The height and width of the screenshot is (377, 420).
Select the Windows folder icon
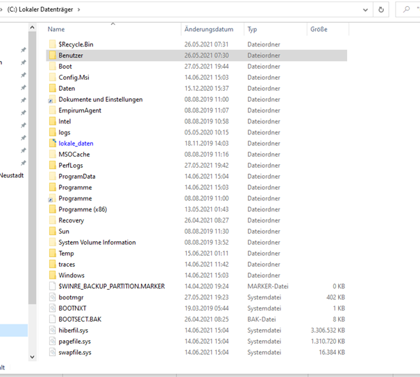coord(53,275)
